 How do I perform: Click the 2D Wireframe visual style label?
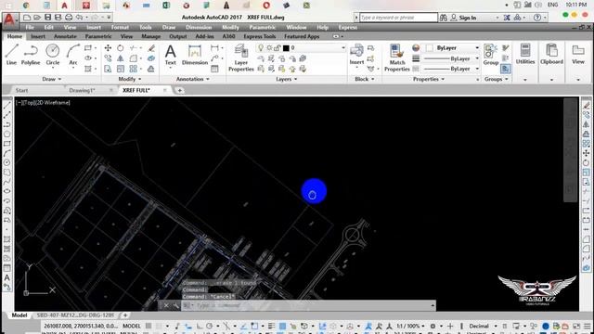click(54, 102)
